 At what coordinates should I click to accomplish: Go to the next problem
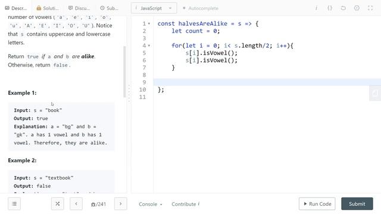[x=120, y=204]
